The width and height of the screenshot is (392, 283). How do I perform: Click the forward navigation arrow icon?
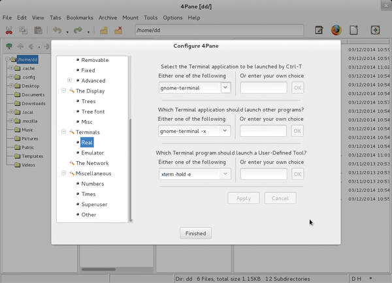tap(46, 46)
